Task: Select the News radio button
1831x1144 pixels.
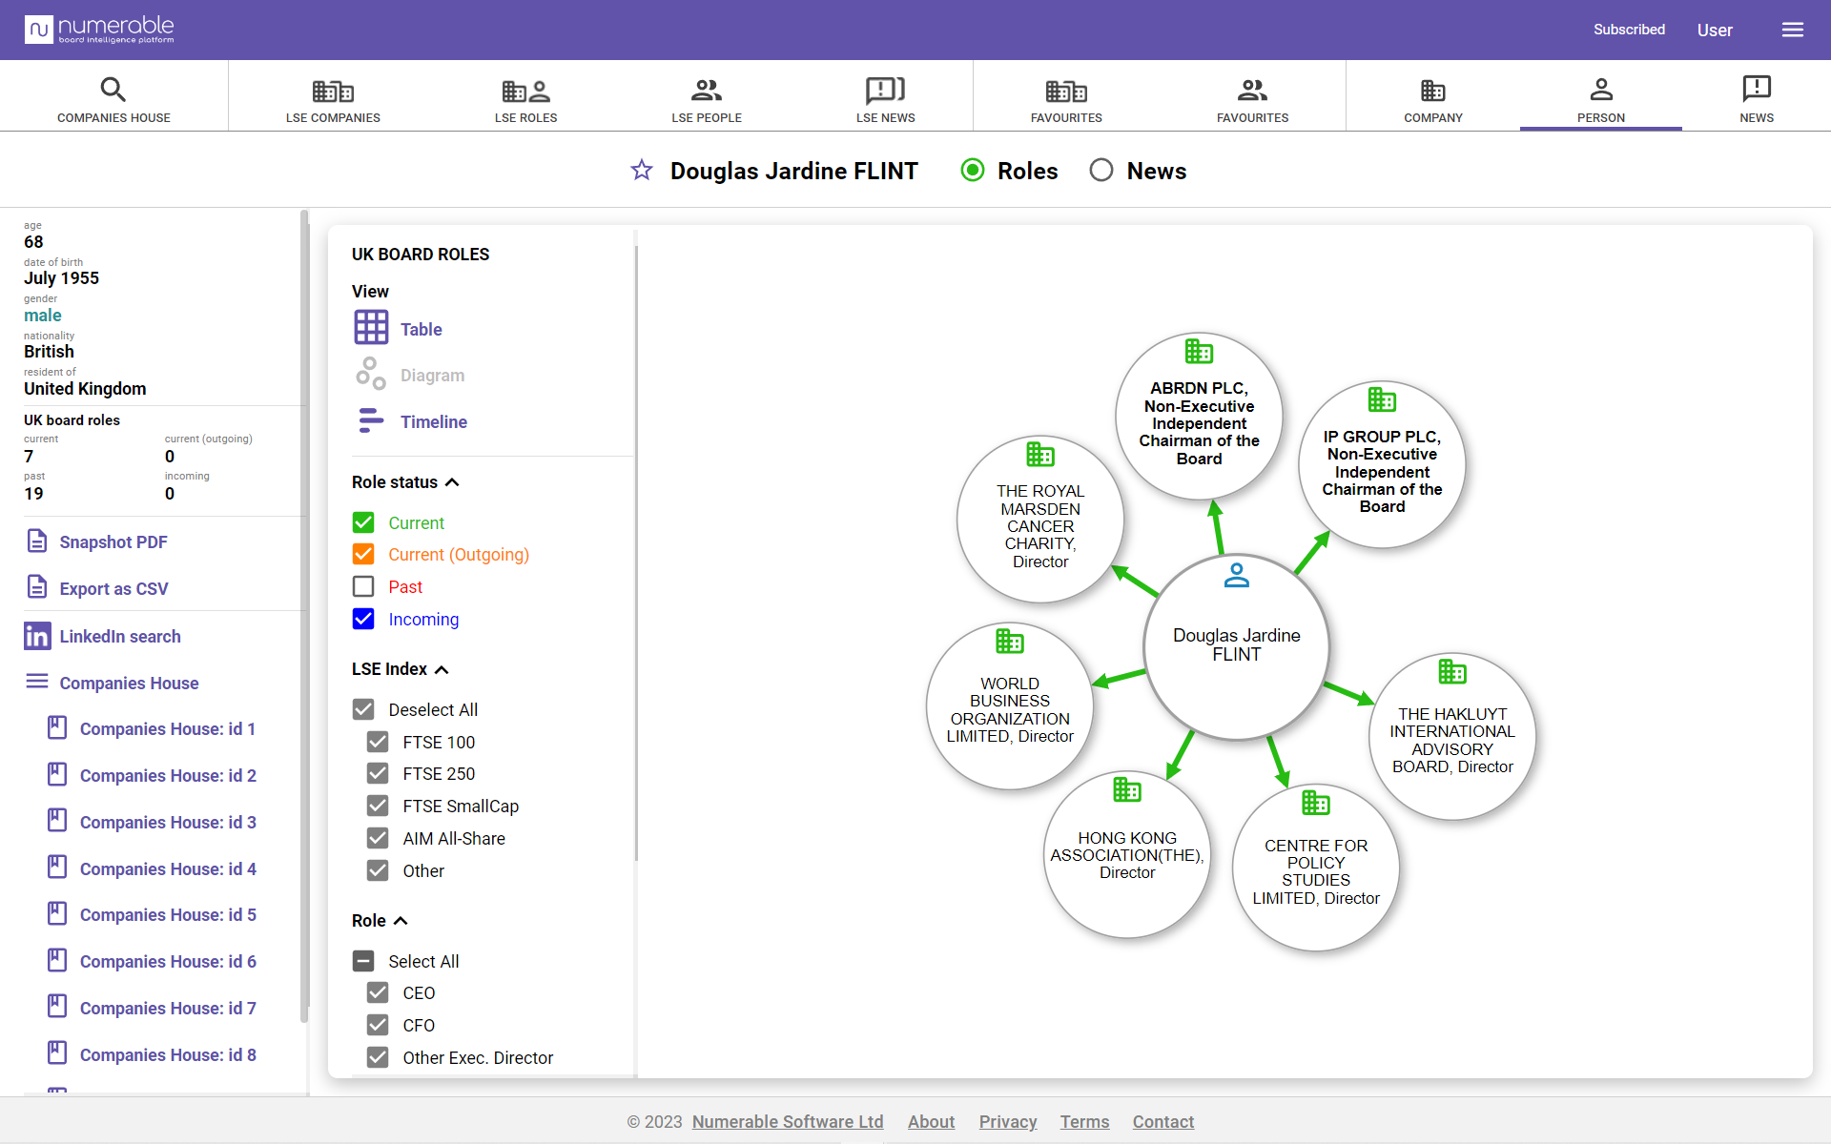Action: 1101,170
